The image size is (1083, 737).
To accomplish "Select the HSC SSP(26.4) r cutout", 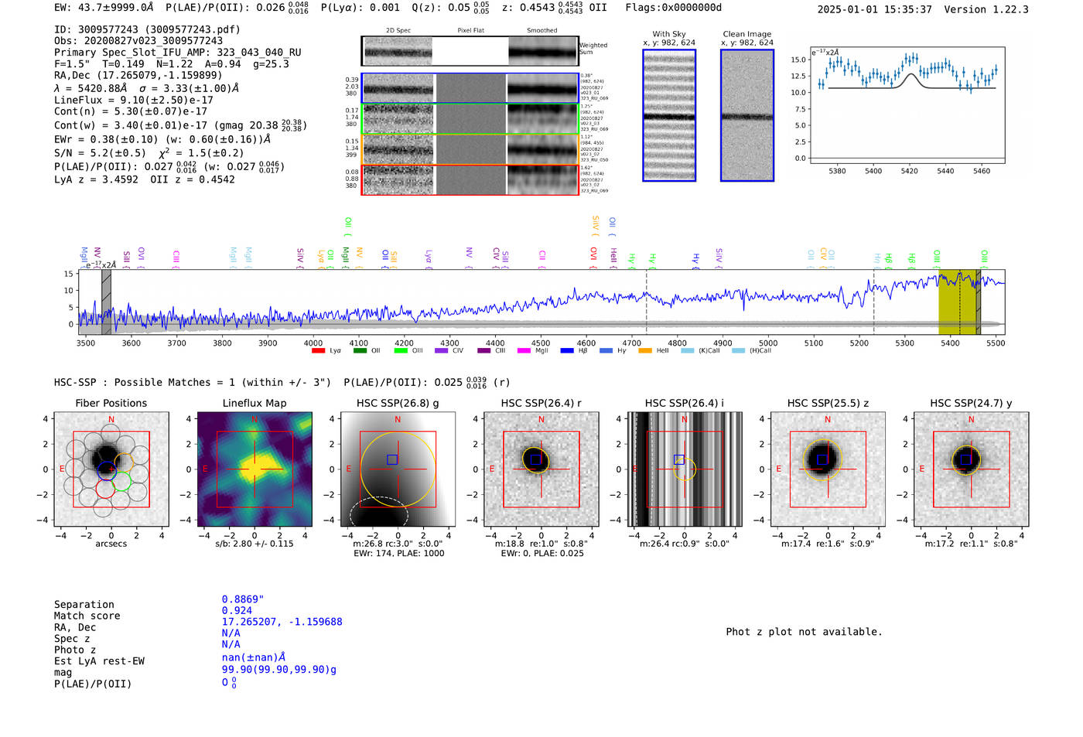I will 541,469.
